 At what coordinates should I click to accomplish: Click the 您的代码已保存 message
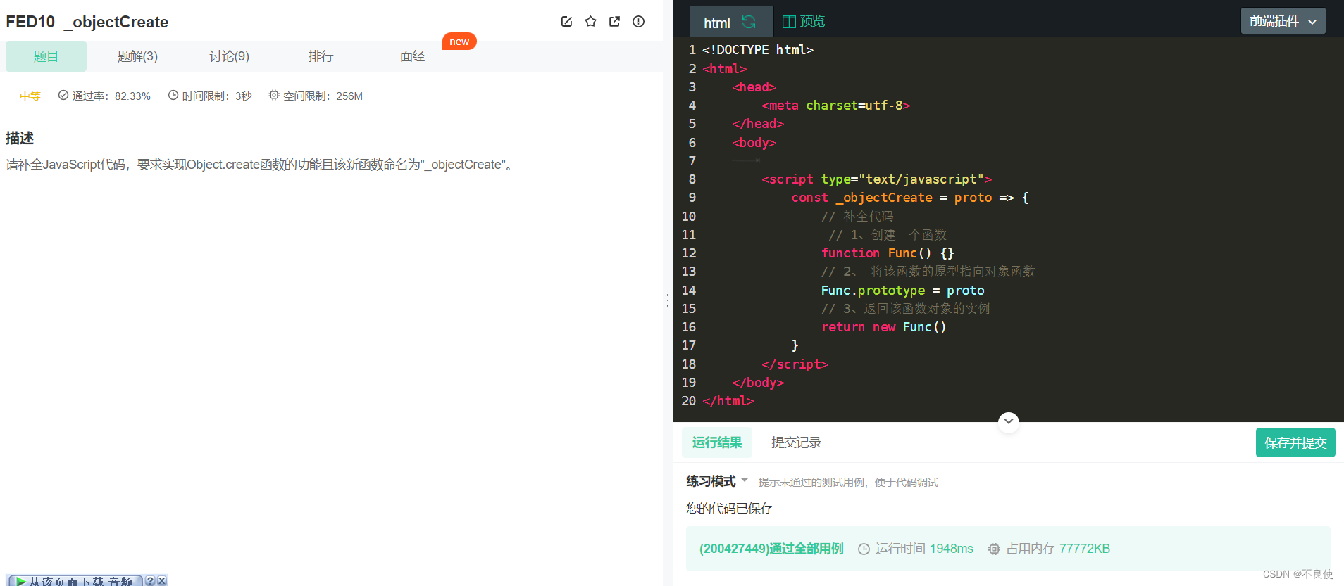tap(729, 508)
